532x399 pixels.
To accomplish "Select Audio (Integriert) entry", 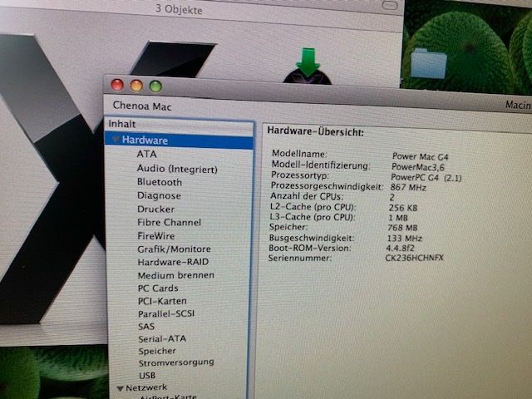I will pos(177,169).
